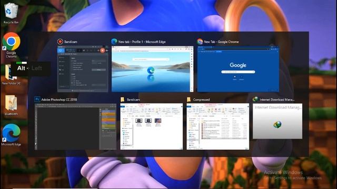
Task: Click the red Bandicam recorder icon in the switcher
Action: coord(60,41)
